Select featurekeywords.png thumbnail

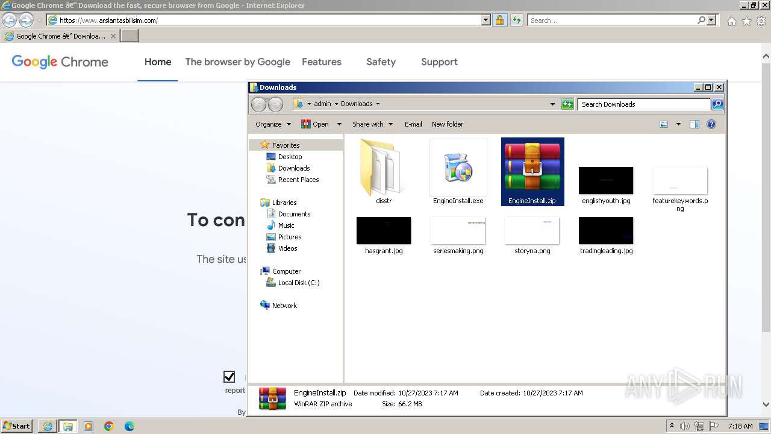tap(680, 180)
